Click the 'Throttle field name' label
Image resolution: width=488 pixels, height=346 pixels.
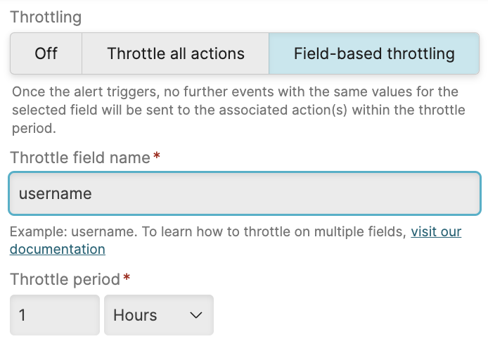click(x=80, y=158)
